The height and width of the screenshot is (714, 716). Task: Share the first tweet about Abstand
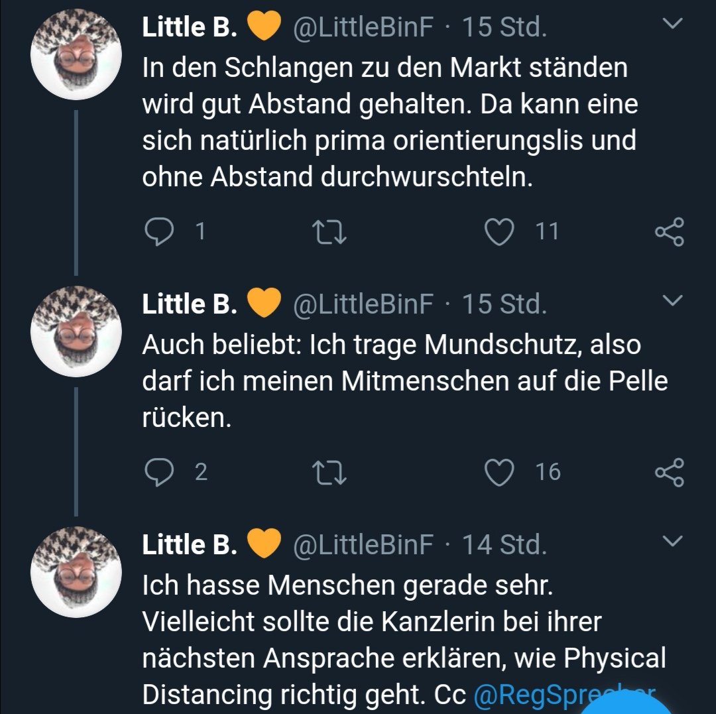pos(669,231)
